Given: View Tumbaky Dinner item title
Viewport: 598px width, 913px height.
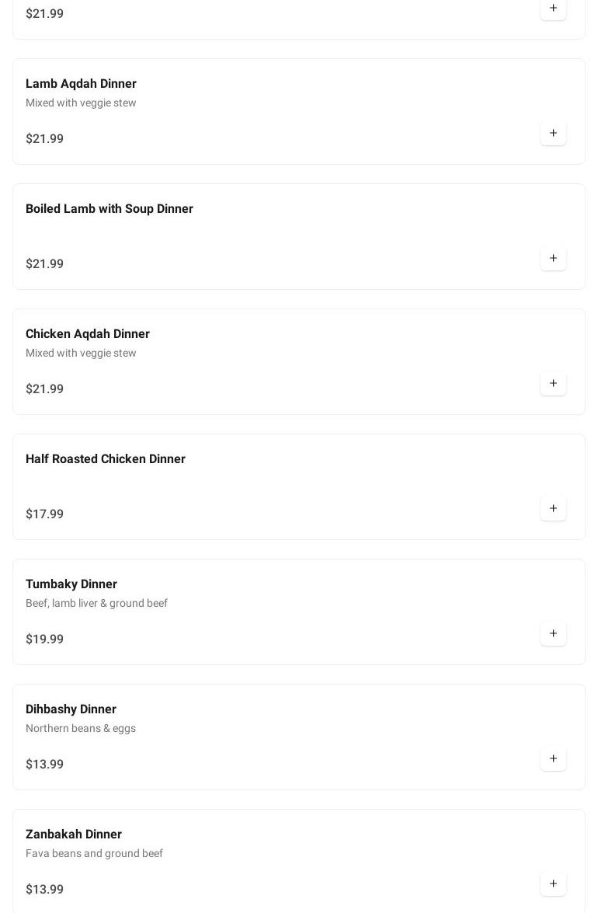Looking at the screenshot, I should [71, 584].
